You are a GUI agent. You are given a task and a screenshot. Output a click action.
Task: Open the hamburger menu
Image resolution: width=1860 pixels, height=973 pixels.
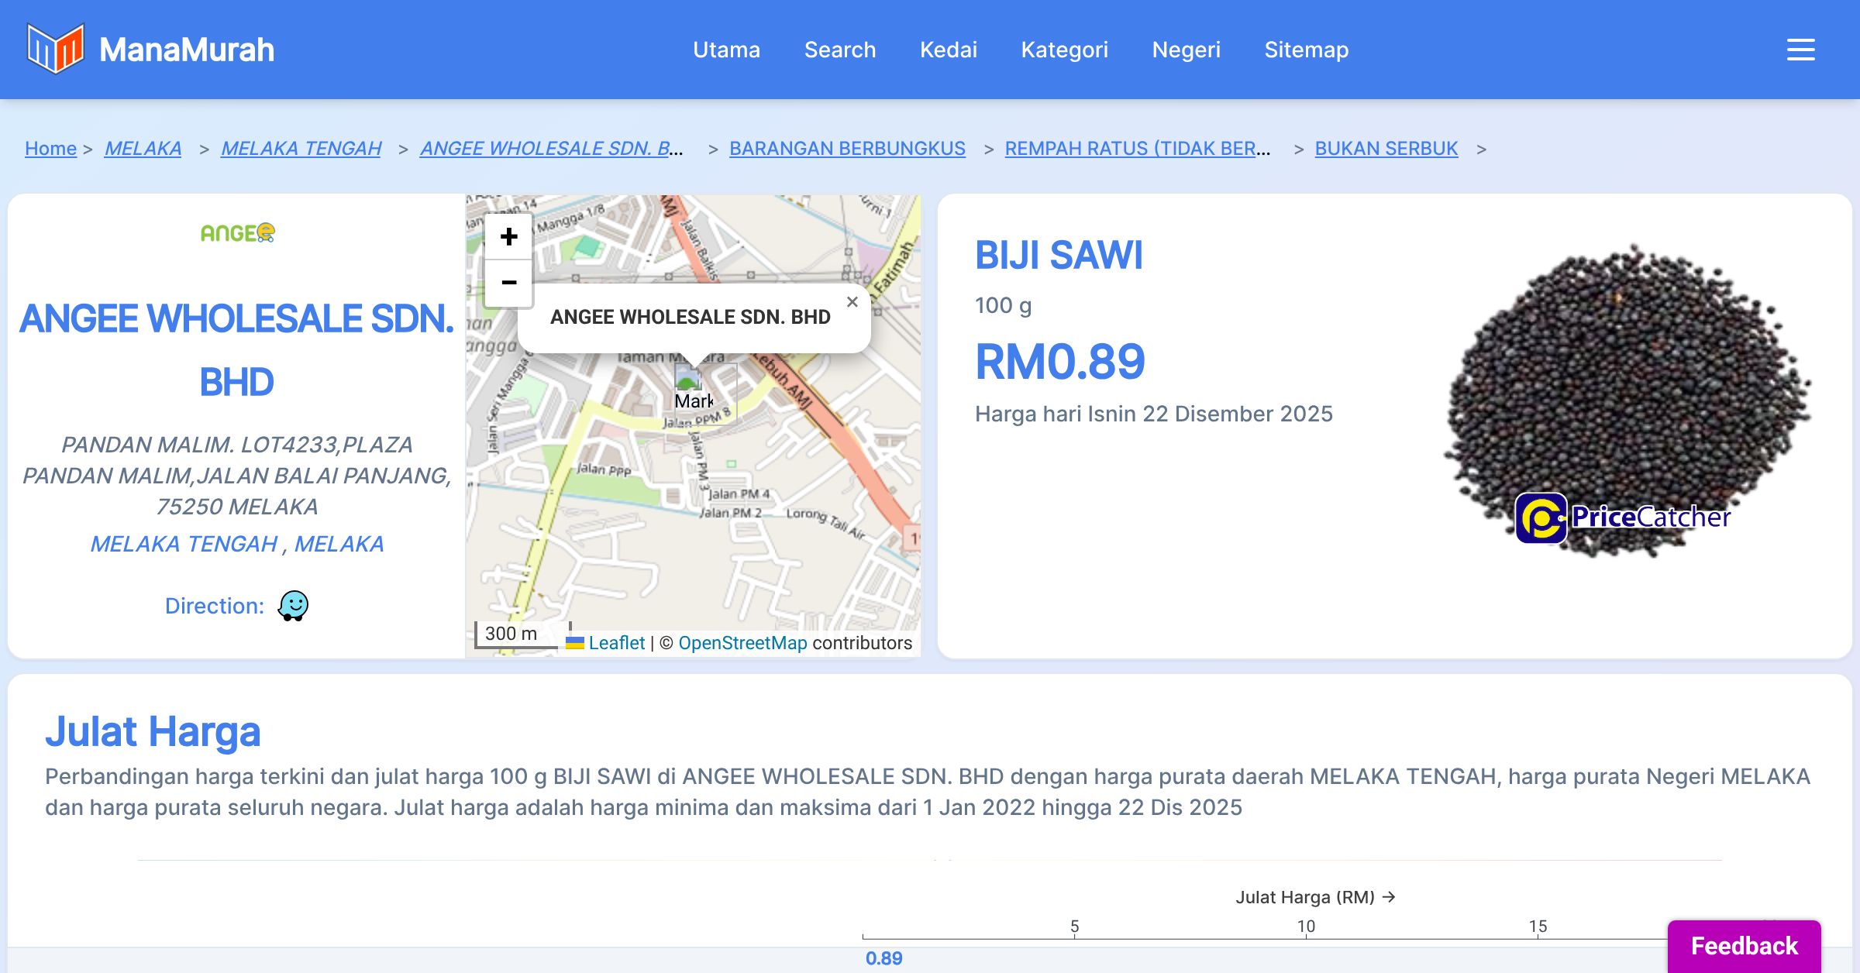[x=1800, y=50]
